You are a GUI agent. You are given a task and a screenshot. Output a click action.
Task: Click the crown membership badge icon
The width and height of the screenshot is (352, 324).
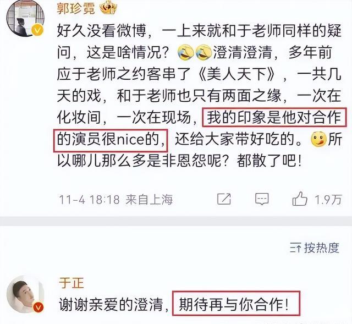tap(108, 9)
